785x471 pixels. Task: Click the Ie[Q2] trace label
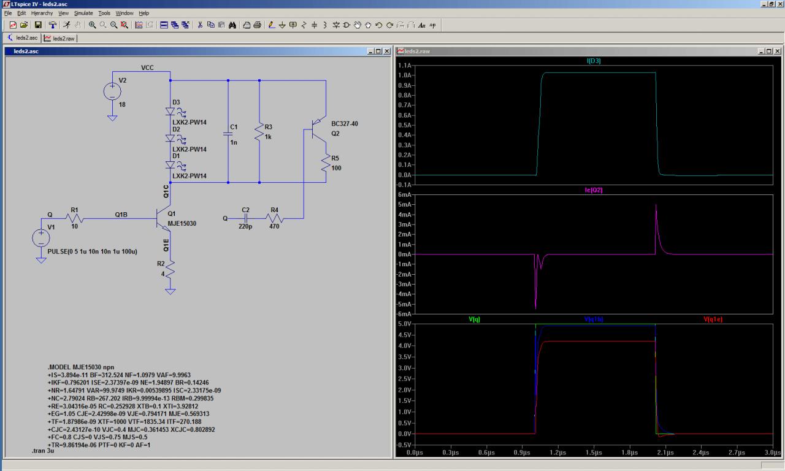(594, 190)
